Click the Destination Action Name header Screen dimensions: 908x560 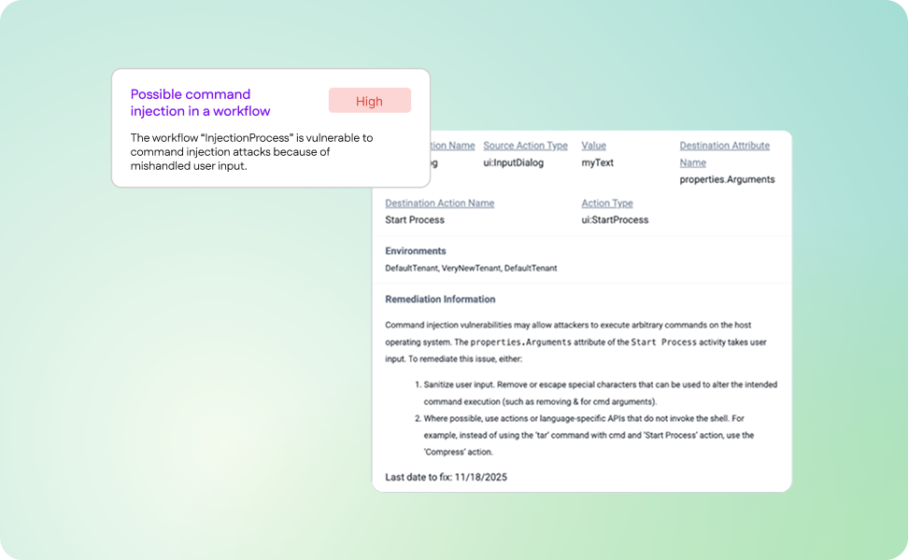439,203
